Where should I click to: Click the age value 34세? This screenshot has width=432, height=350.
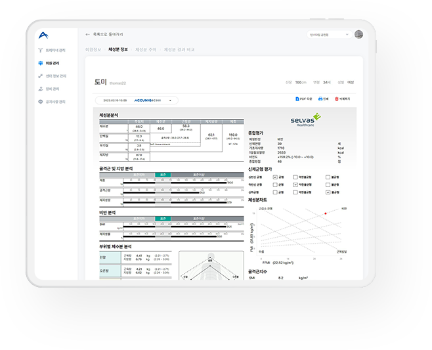(327, 82)
